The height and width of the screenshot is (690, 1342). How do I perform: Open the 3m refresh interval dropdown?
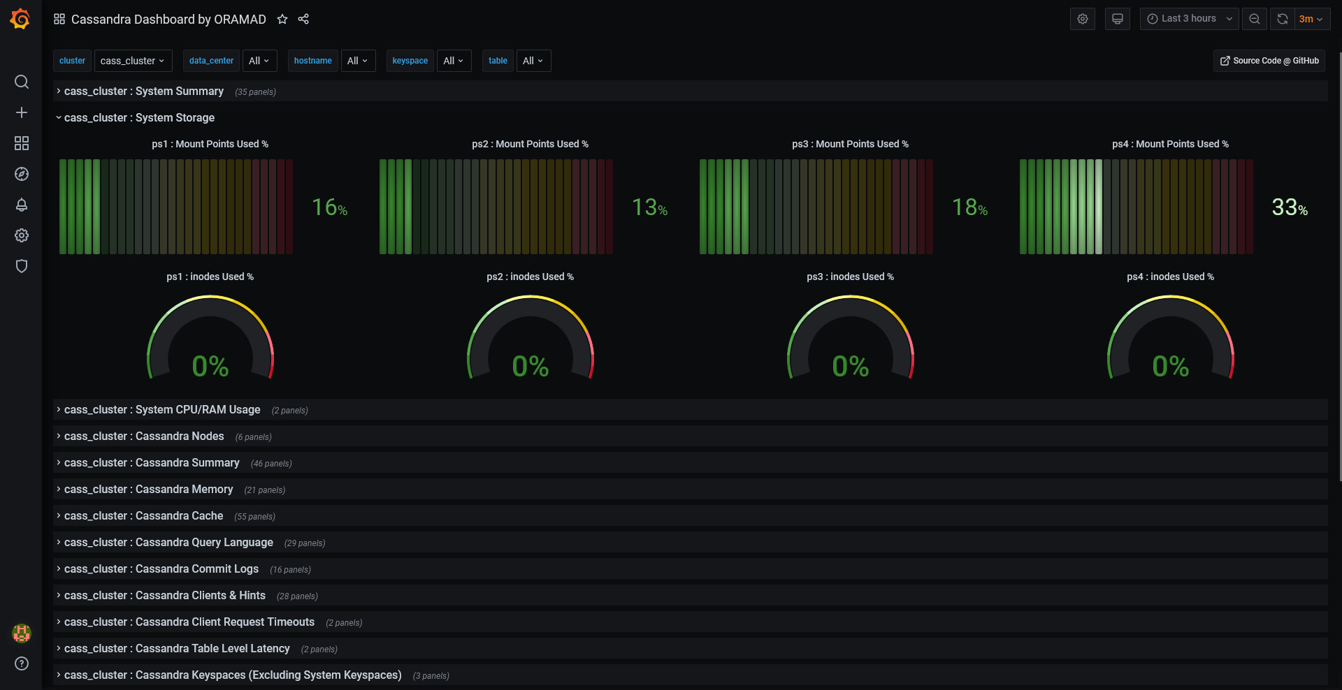click(x=1311, y=19)
